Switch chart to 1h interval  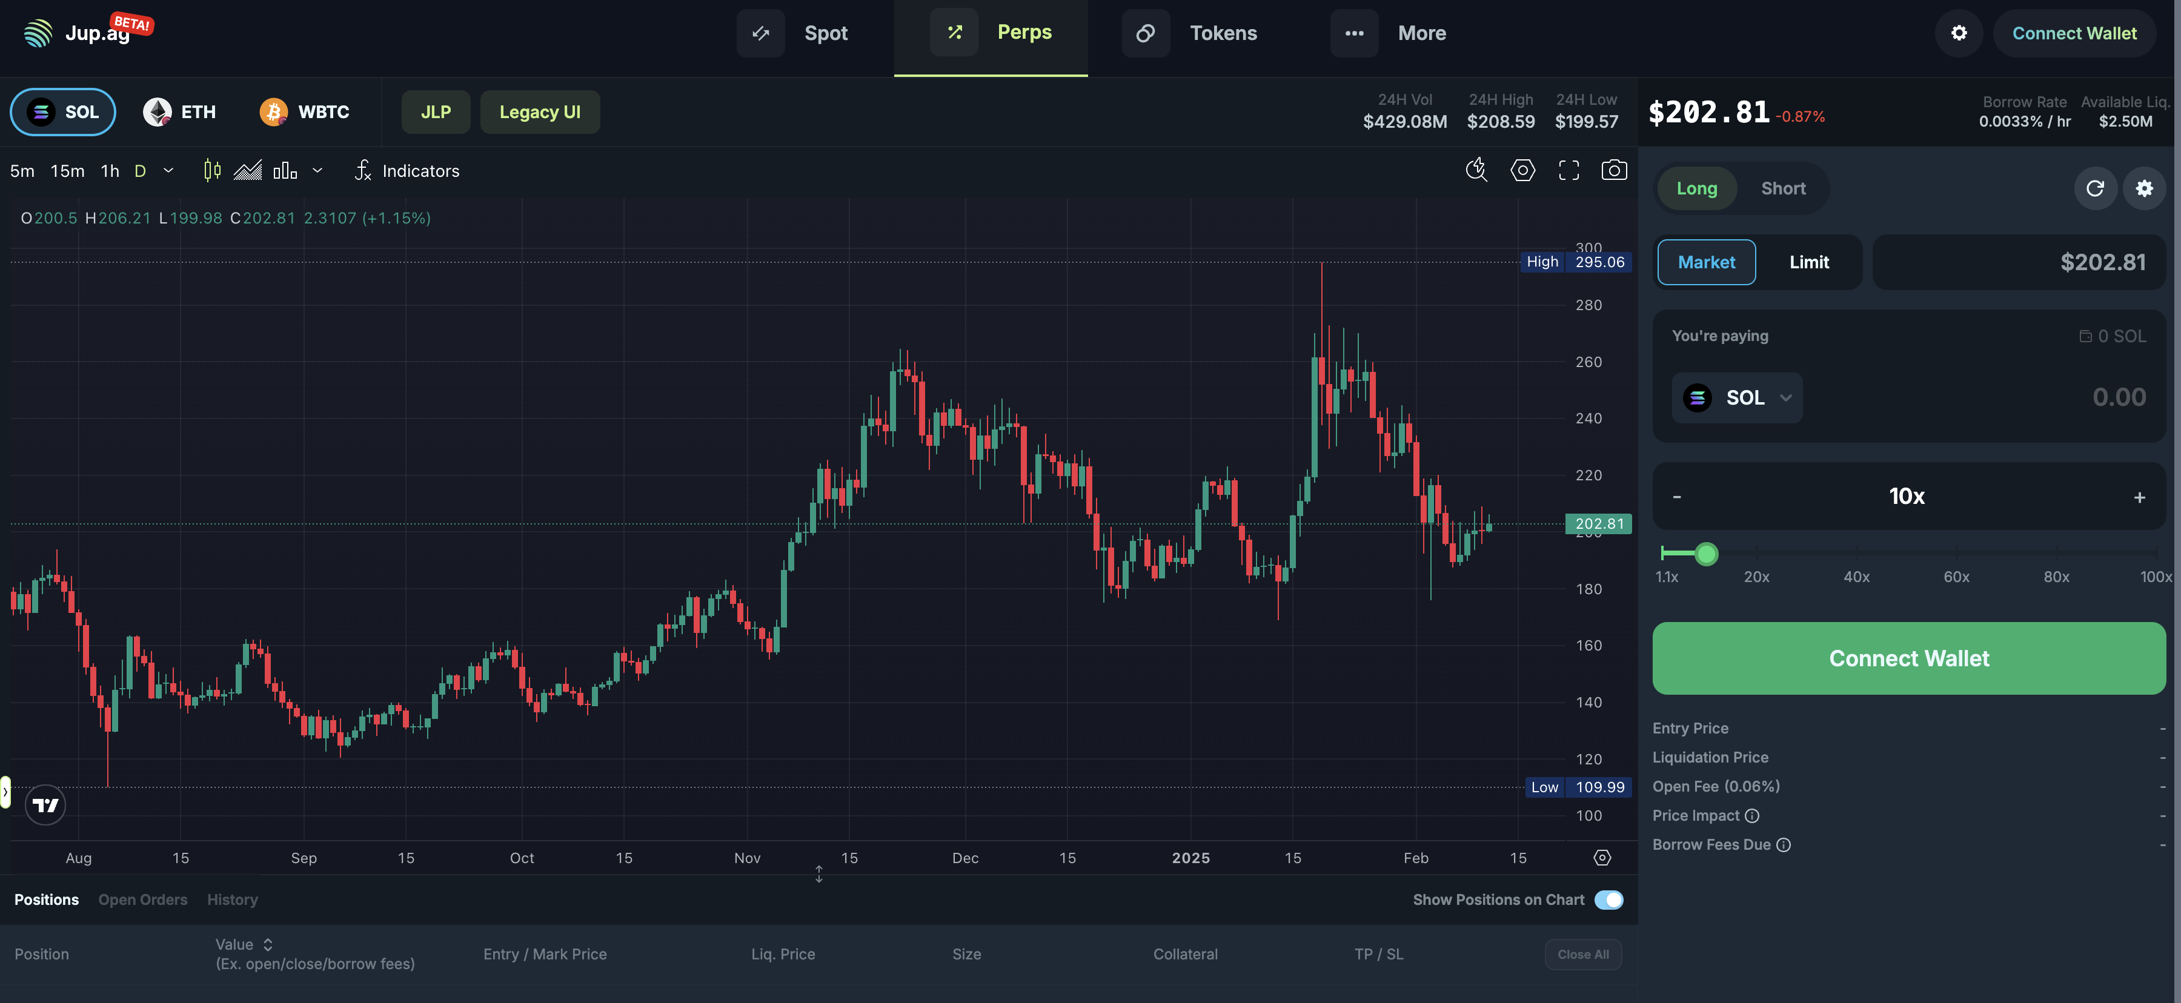(110, 171)
